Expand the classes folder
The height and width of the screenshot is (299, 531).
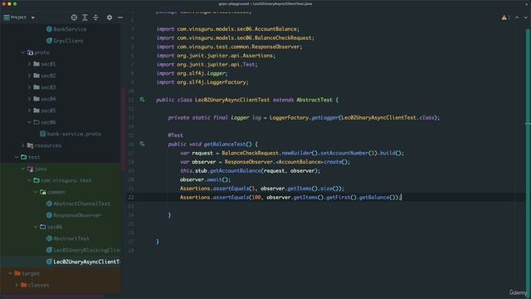[17, 285]
